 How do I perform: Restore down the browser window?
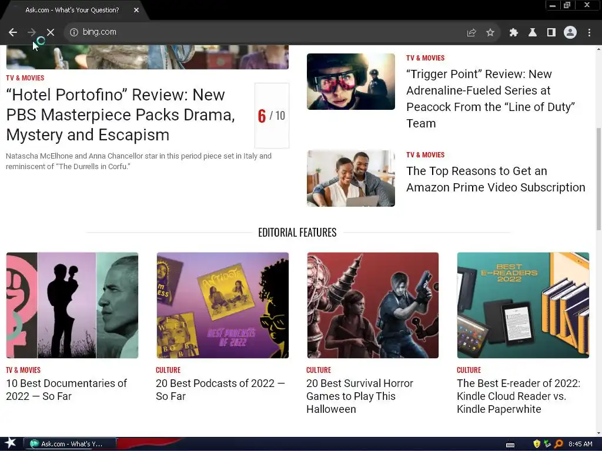(567, 5)
